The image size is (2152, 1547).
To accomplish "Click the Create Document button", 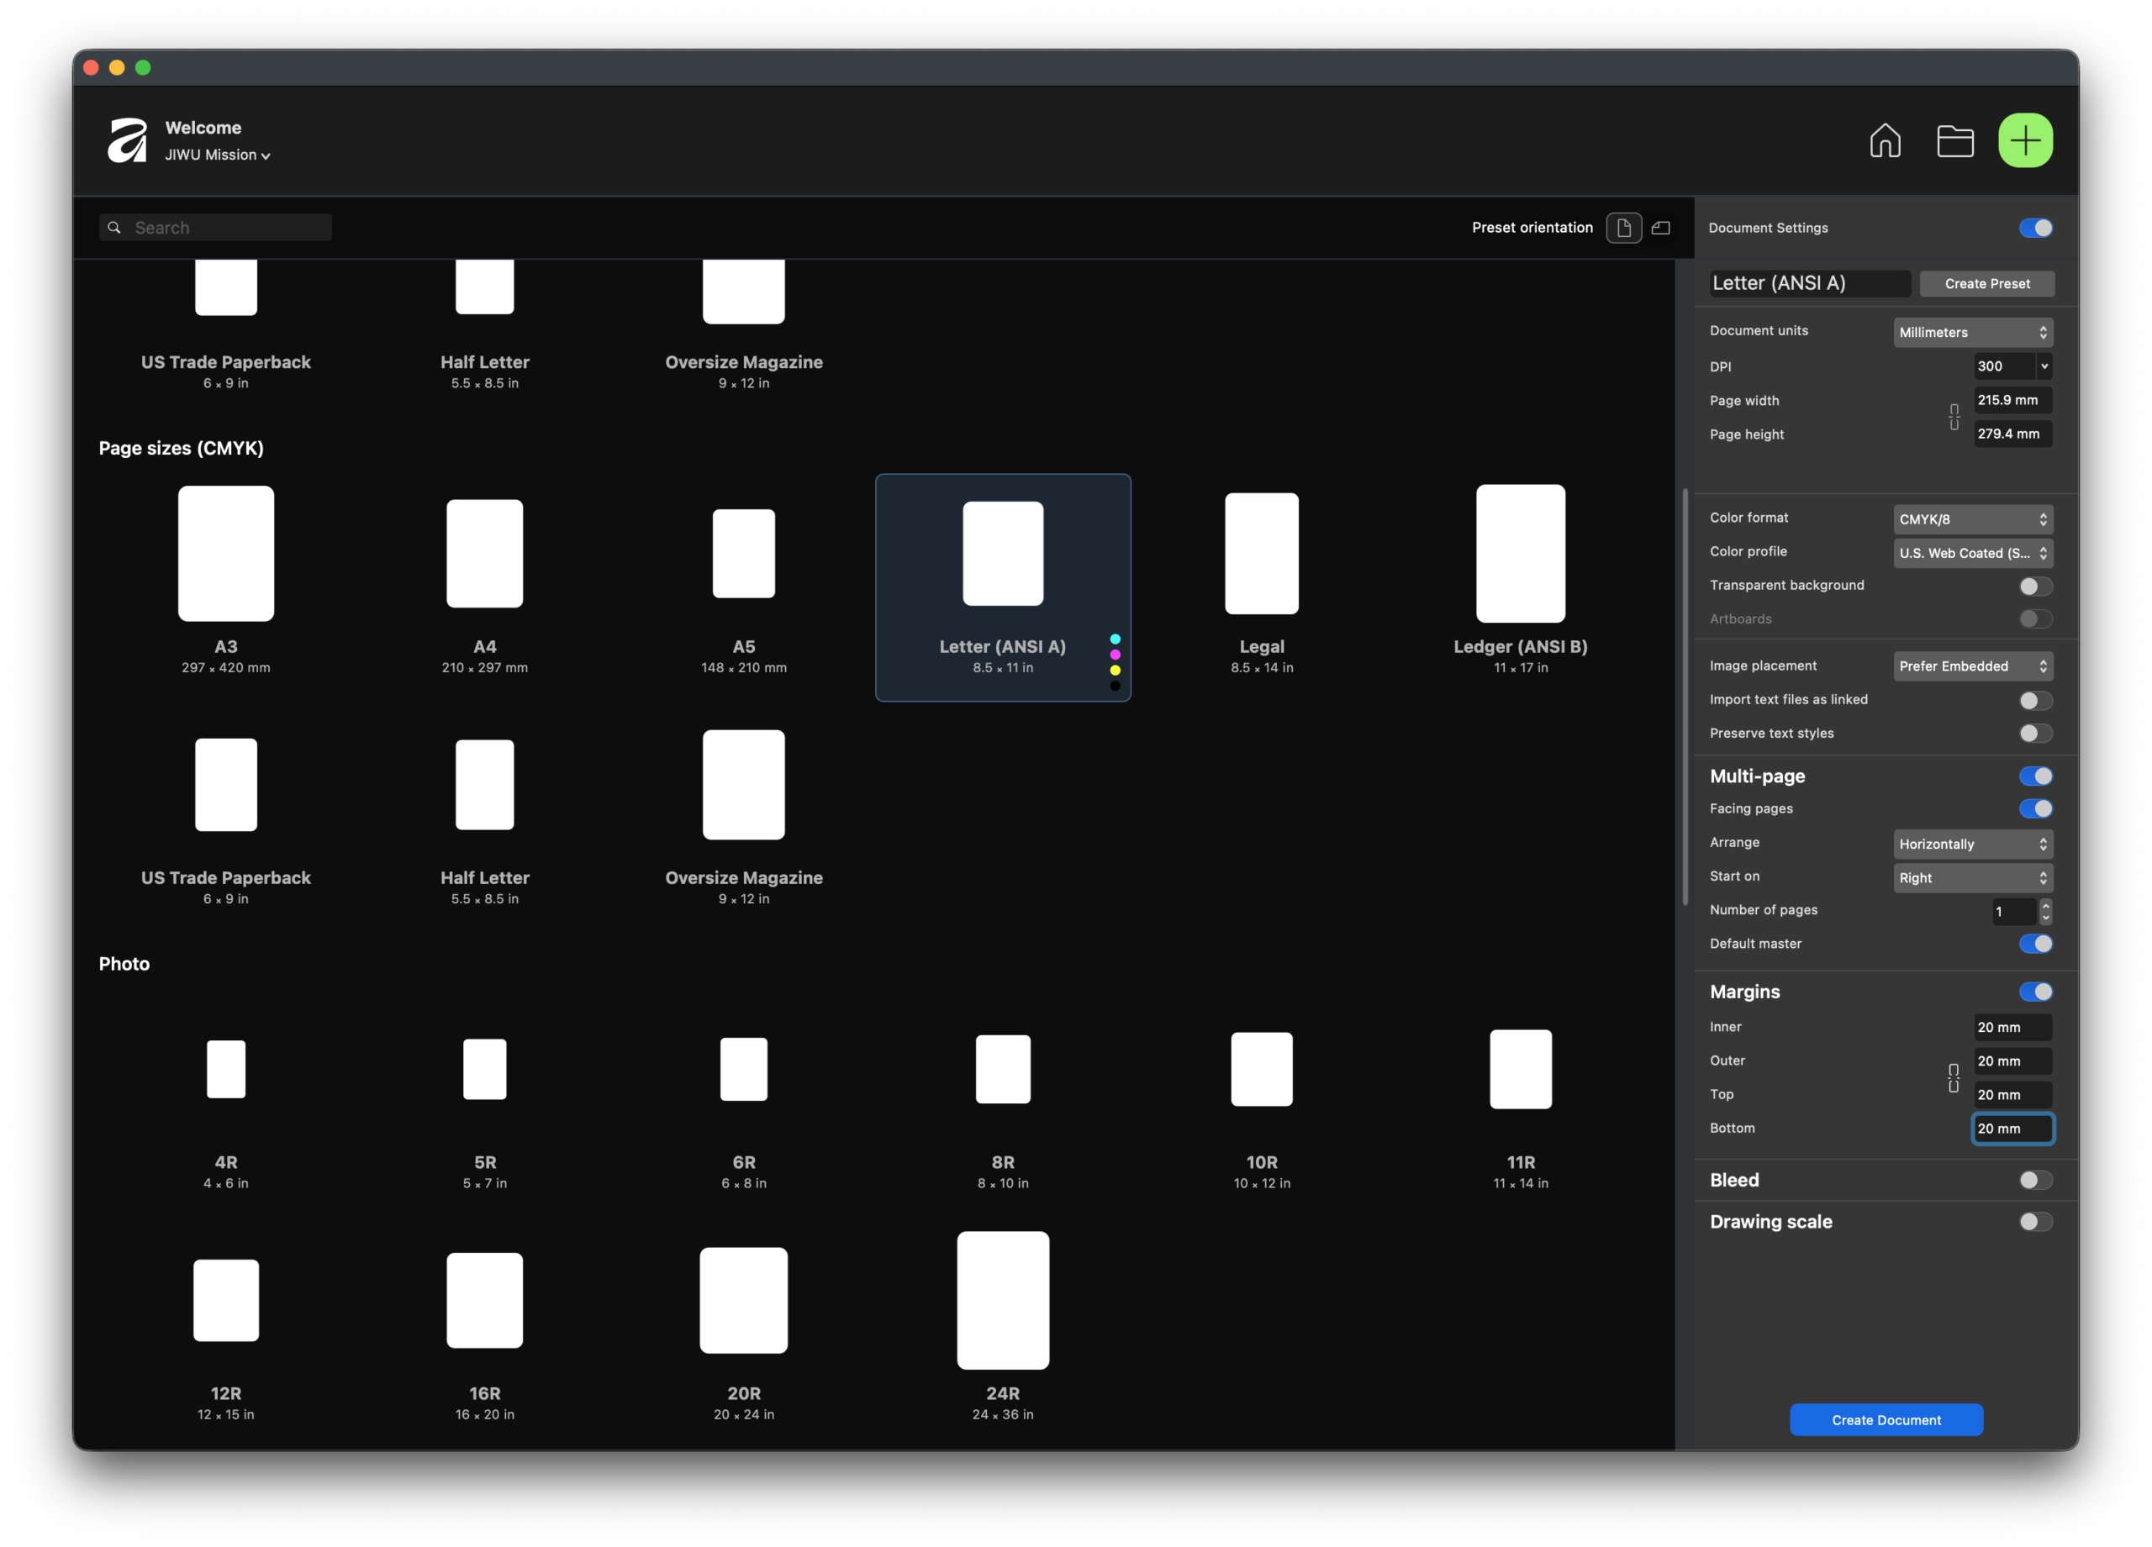I will (1886, 1420).
